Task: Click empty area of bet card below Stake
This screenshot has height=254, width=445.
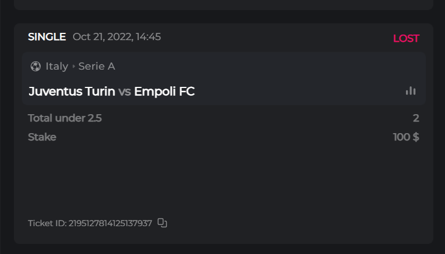Action: click(x=223, y=178)
